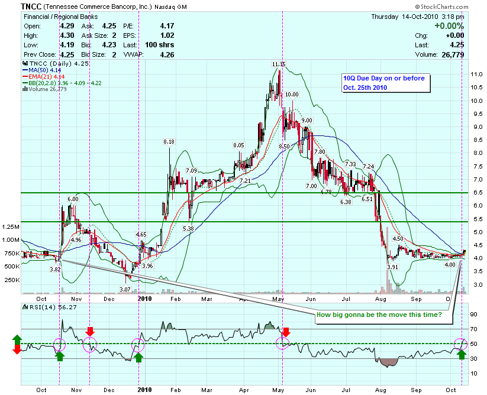Click the TNCC (Daily) 4.25 legend text
The image size is (487, 395).
pos(59,64)
